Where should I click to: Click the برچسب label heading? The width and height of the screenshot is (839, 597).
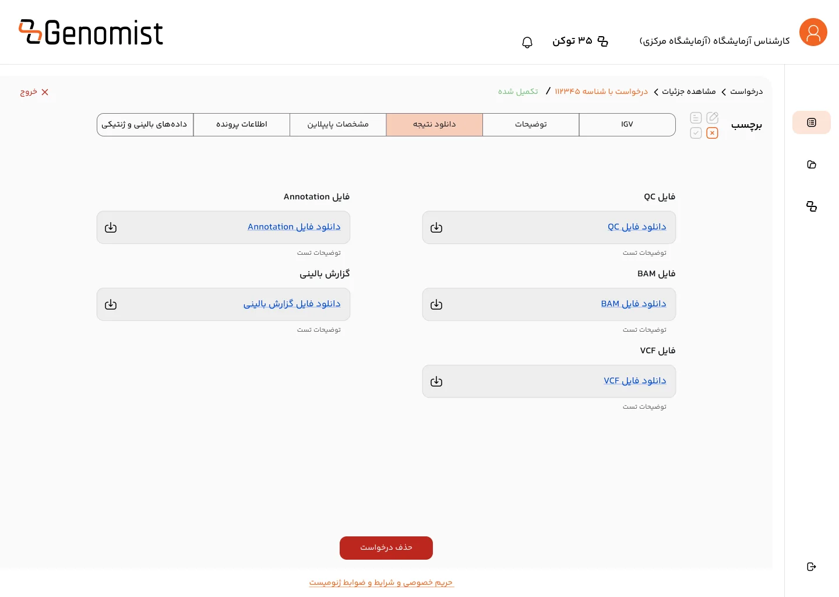pos(746,125)
